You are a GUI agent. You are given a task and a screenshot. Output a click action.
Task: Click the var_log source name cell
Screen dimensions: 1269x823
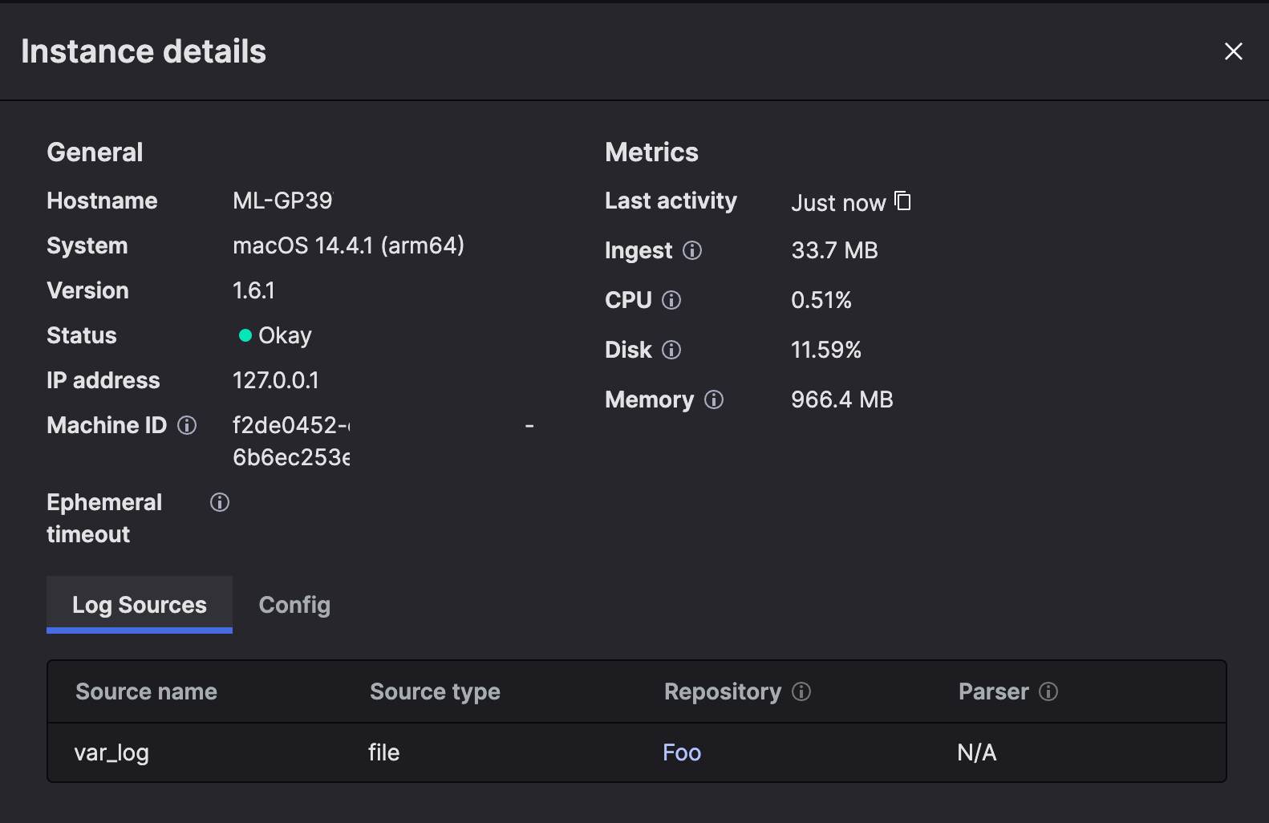click(111, 752)
